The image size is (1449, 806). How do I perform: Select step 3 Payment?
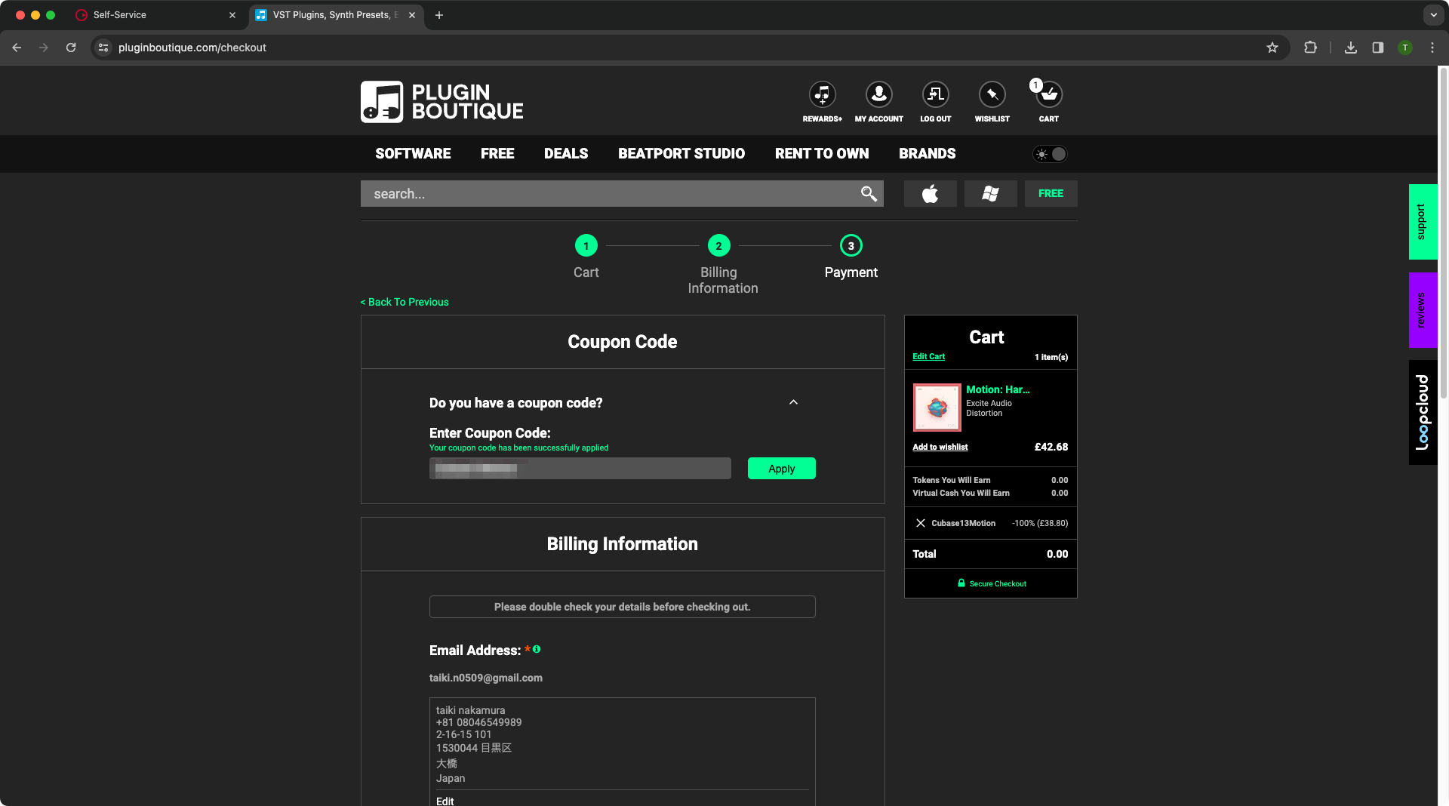[851, 257]
